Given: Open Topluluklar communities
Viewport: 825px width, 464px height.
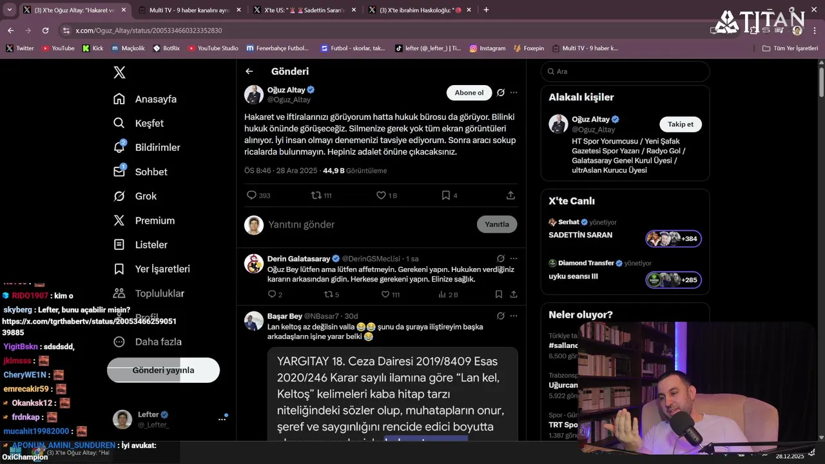Looking at the screenshot, I should (149, 293).
